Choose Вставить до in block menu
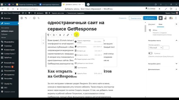 point(88,51)
